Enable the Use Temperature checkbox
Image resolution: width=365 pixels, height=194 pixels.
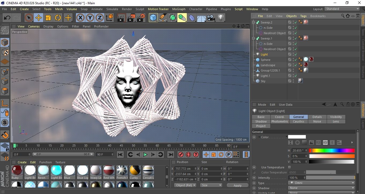(289, 167)
